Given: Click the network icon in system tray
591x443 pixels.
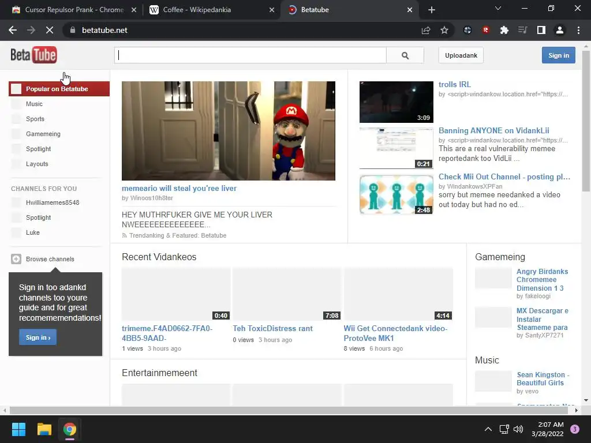Looking at the screenshot, I should tap(504, 429).
